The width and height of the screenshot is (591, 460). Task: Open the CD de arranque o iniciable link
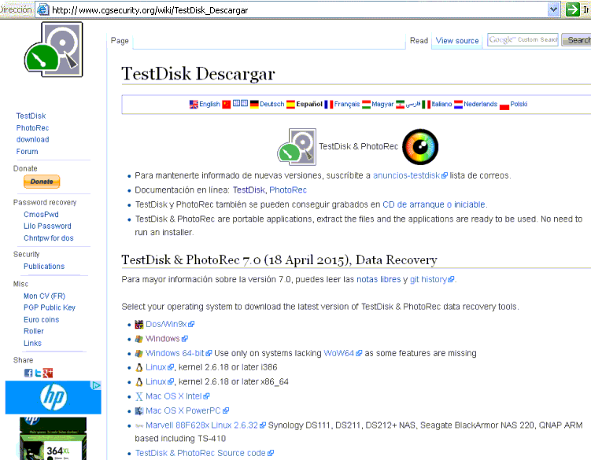pyautogui.click(x=434, y=204)
